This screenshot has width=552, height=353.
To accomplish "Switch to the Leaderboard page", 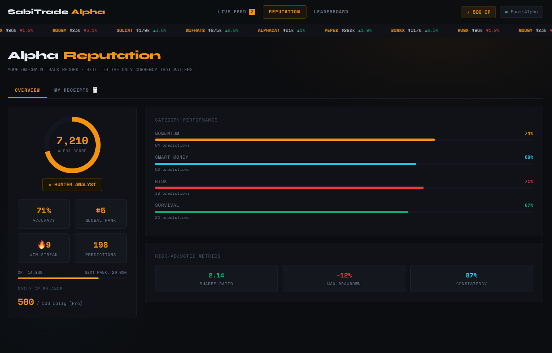I will click(x=331, y=12).
